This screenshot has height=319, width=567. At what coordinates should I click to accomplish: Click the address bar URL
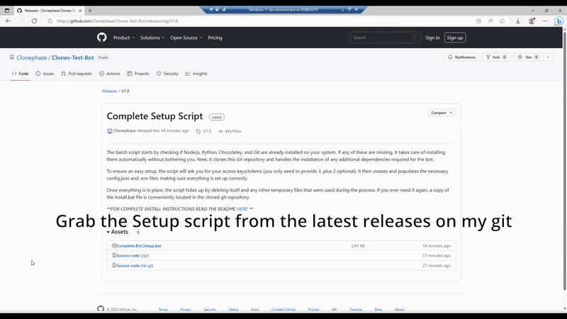tap(118, 21)
